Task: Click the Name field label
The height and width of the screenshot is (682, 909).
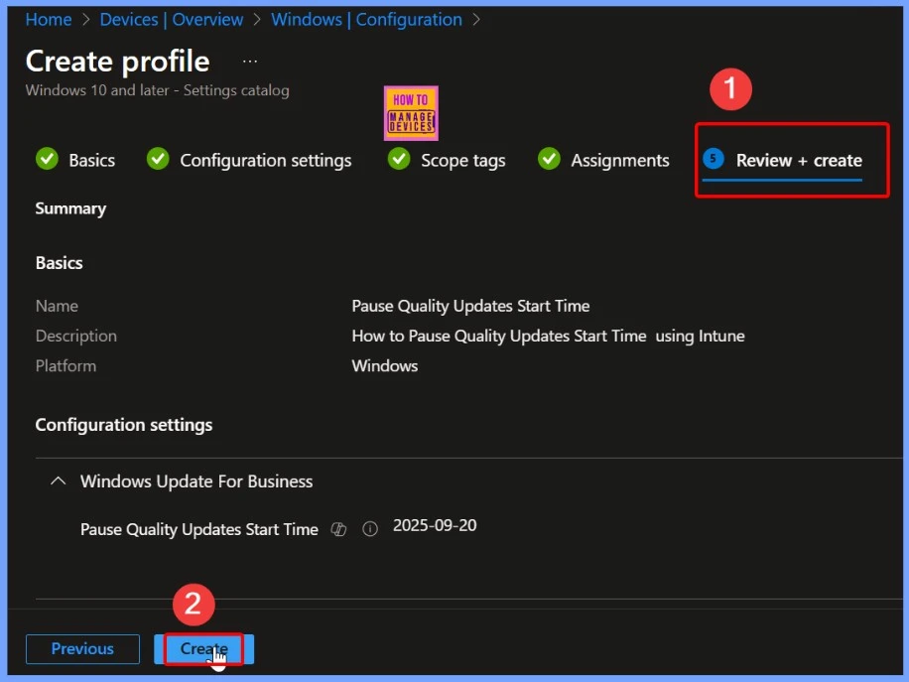Action: click(57, 306)
